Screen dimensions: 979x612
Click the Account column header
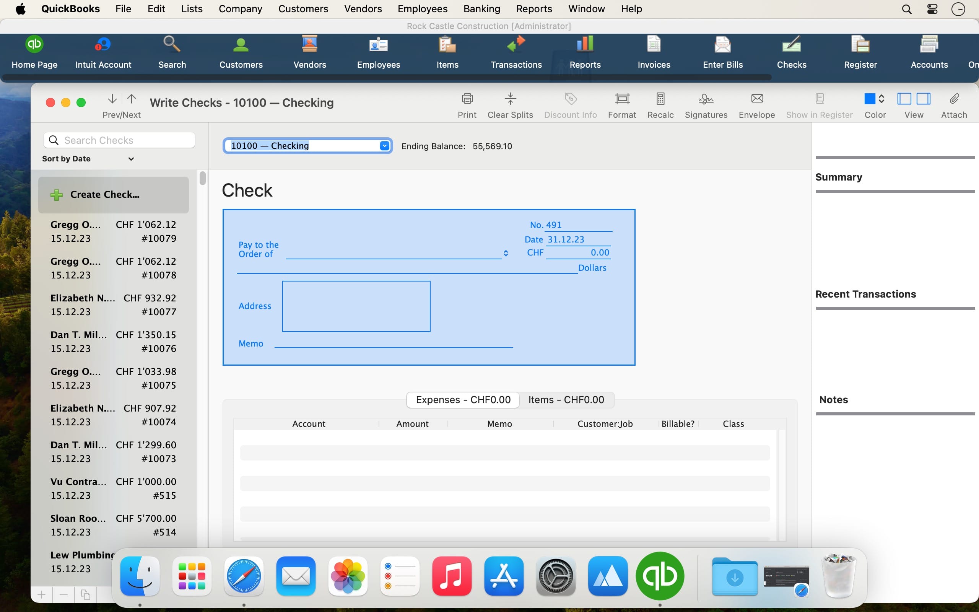tap(308, 424)
